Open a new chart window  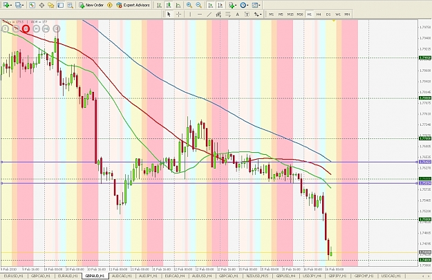(6, 5)
